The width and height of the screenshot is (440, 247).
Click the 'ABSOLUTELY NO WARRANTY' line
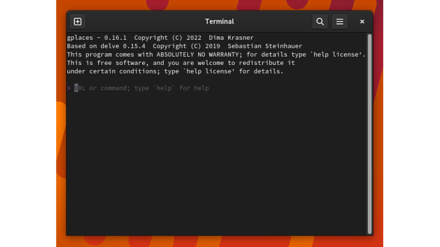click(x=216, y=54)
